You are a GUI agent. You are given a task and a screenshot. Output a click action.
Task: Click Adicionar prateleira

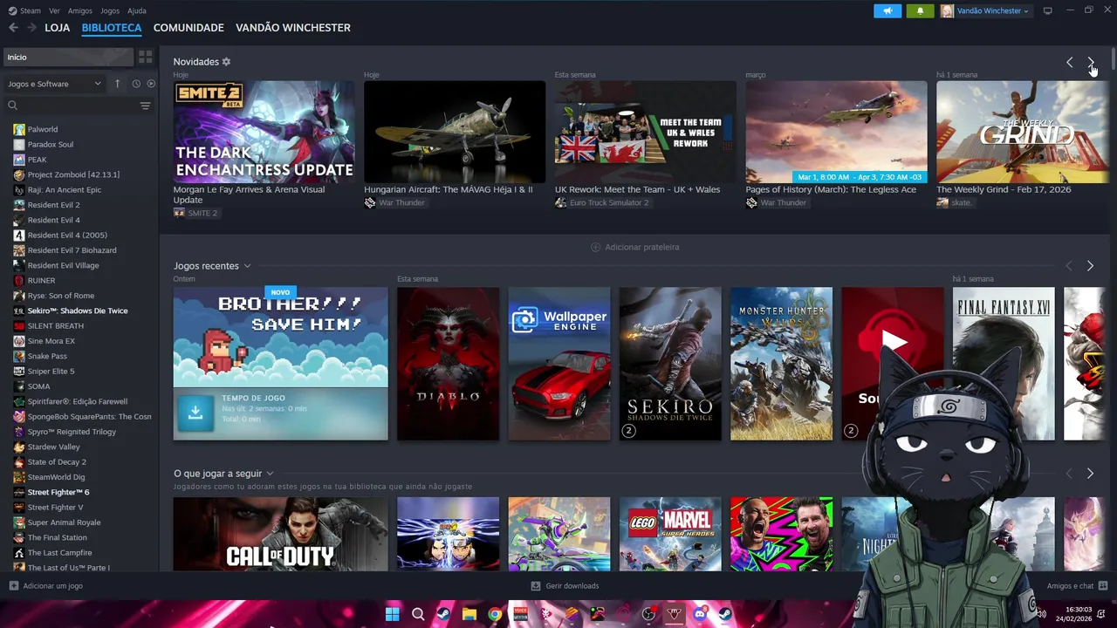(x=634, y=247)
